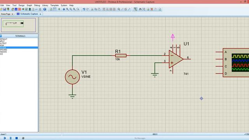249x140 pixels.
Task: Switch to the Home Page tab
Action: [x=5, y=14]
